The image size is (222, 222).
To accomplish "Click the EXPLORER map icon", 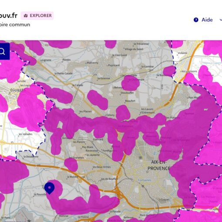I will 26,16.
